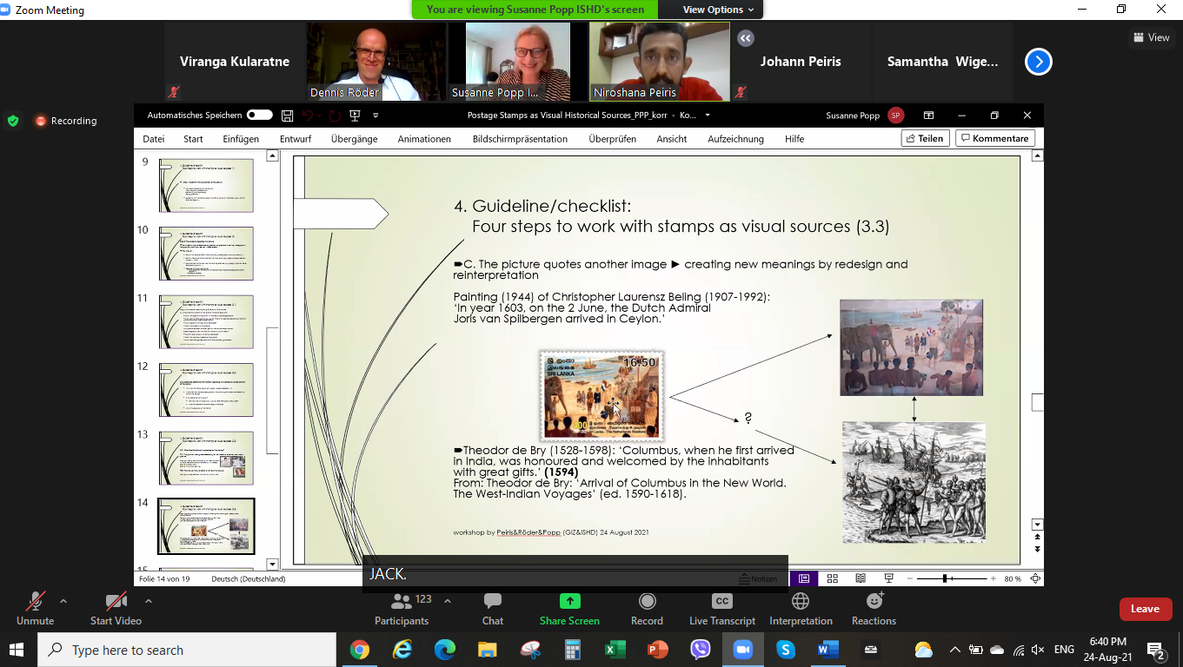Click PowerPoint save icon
The height and width of the screenshot is (667, 1183).
(286, 116)
